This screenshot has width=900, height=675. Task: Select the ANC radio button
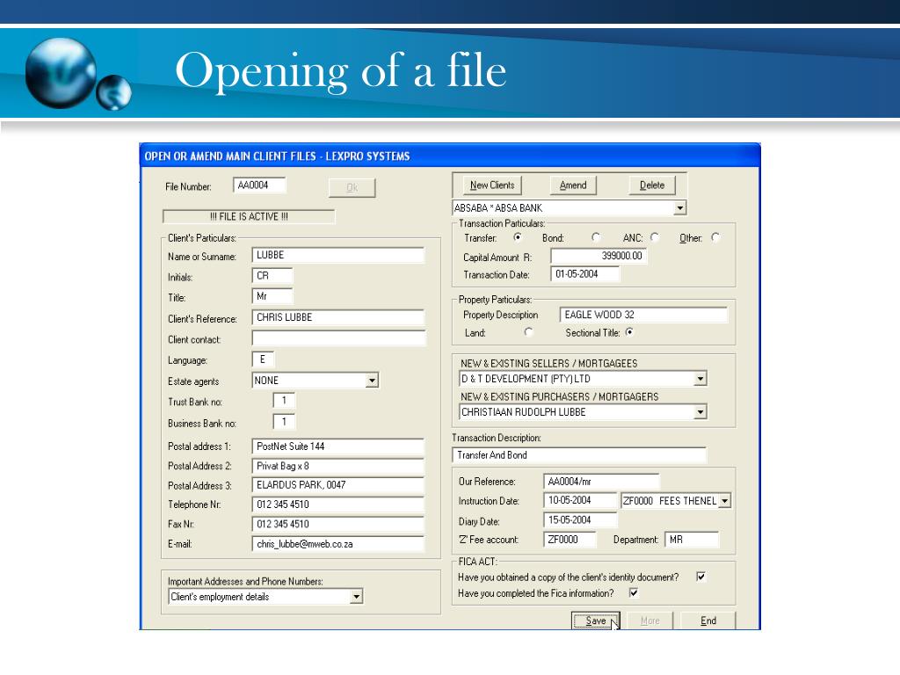pyautogui.click(x=654, y=237)
